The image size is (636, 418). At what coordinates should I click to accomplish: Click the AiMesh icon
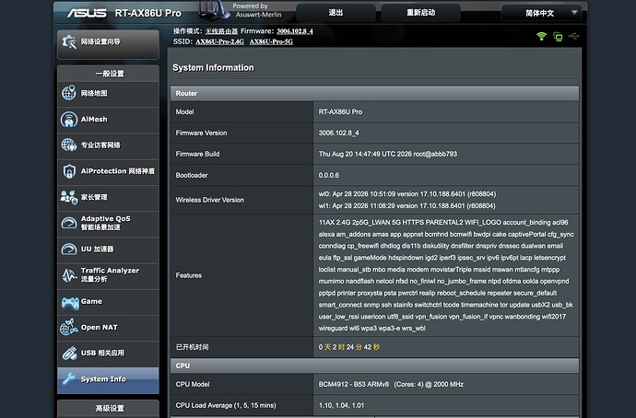(x=68, y=119)
